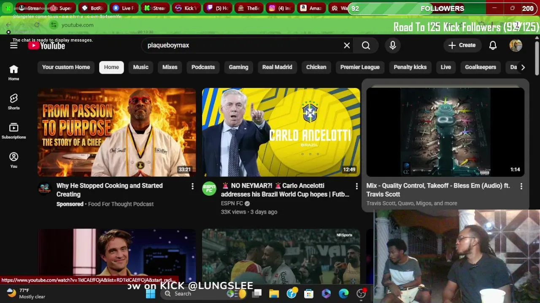Open the Create menu
The width and height of the screenshot is (540, 303).
click(462, 45)
